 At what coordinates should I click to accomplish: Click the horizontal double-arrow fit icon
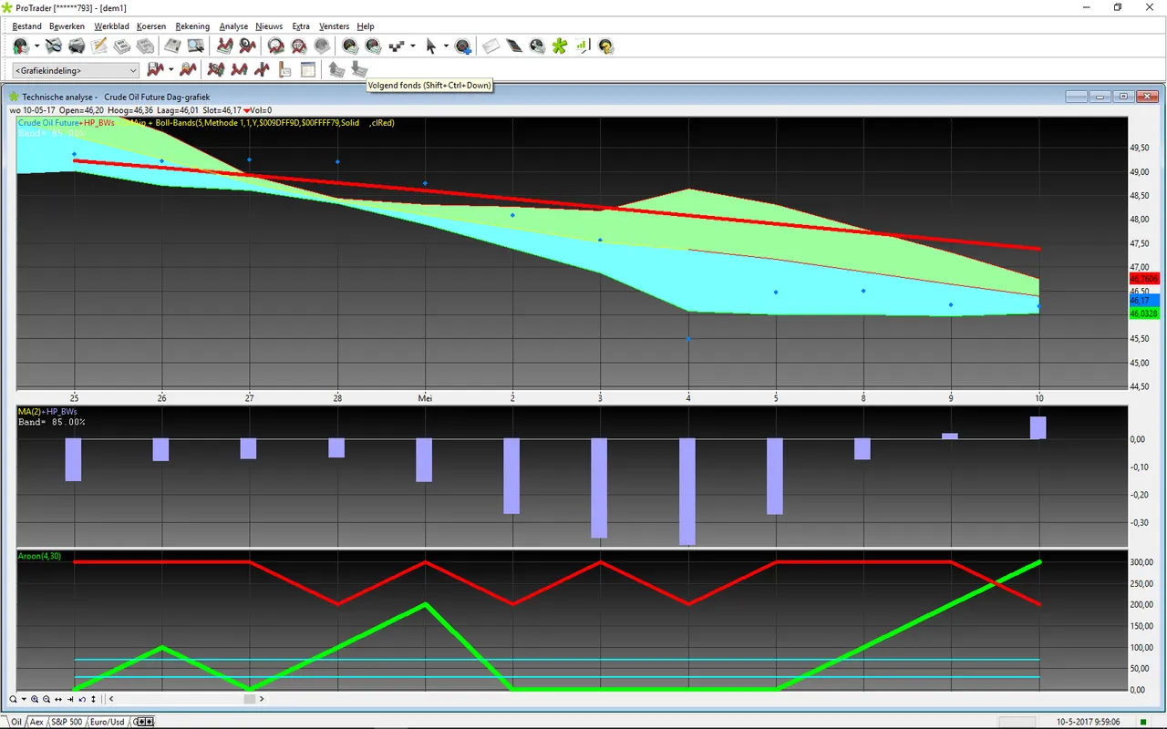(x=58, y=699)
